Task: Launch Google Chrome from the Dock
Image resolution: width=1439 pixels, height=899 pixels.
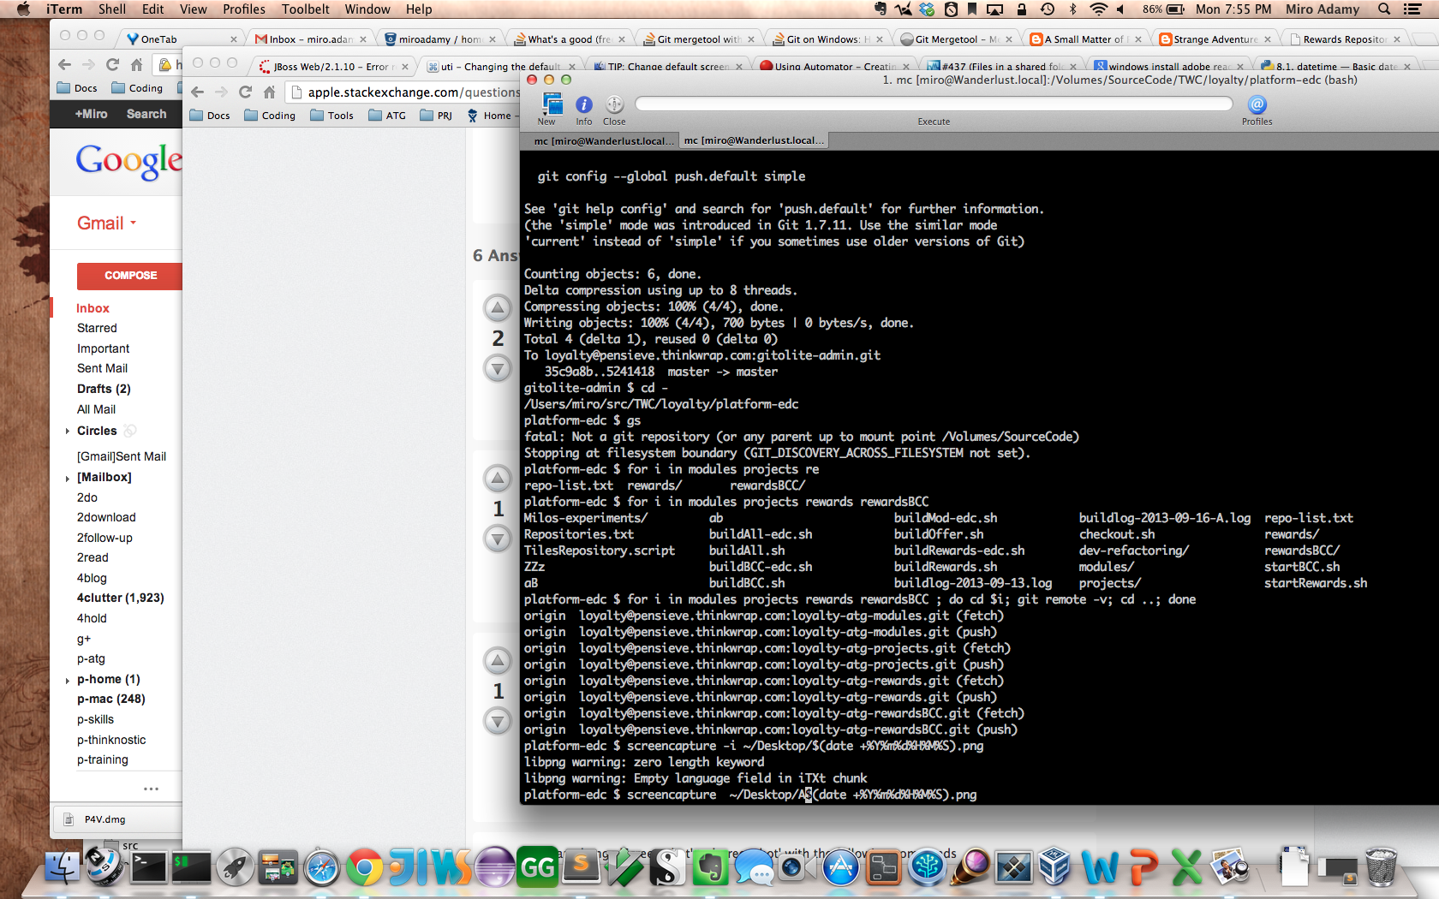Action: [365, 868]
